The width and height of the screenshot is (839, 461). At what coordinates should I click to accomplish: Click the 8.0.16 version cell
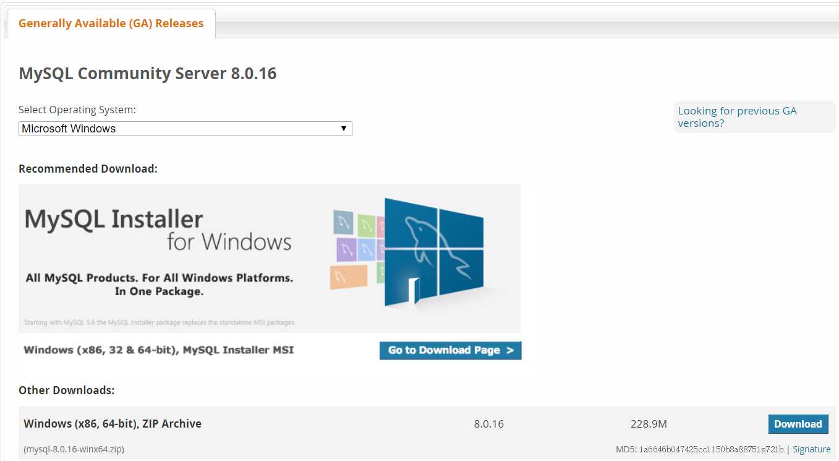tap(488, 424)
